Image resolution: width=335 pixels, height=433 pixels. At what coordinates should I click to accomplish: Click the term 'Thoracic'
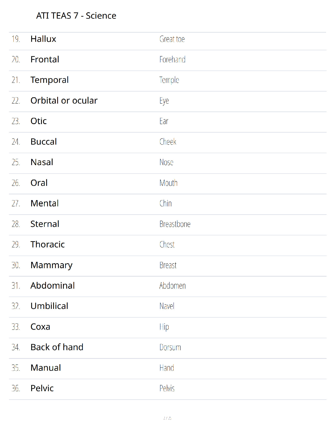tap(48, 244)
